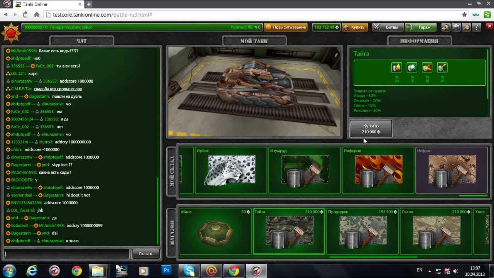Select Инферно paint in my warehouse
The width and height of the screenshot is (494, 278).
coord(378,170)
